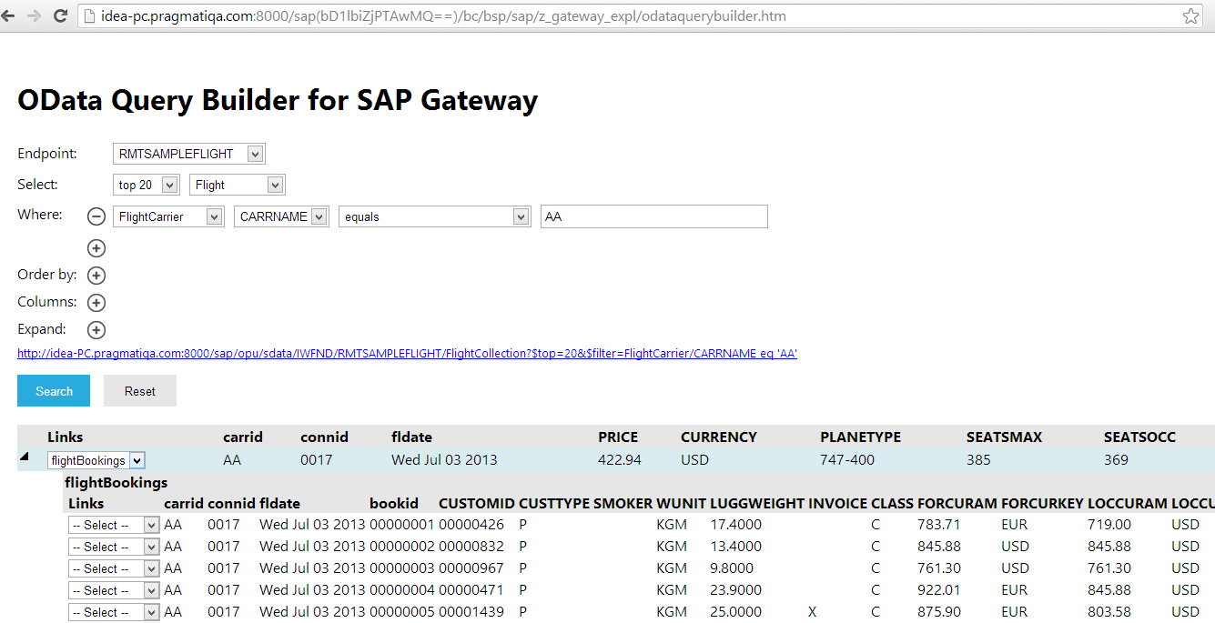Image resolution: width=1215 pixels, height=623 pixels.
Task: Reload the page with refresh icon
Action: pyautogui.click(x=58, y=15)
